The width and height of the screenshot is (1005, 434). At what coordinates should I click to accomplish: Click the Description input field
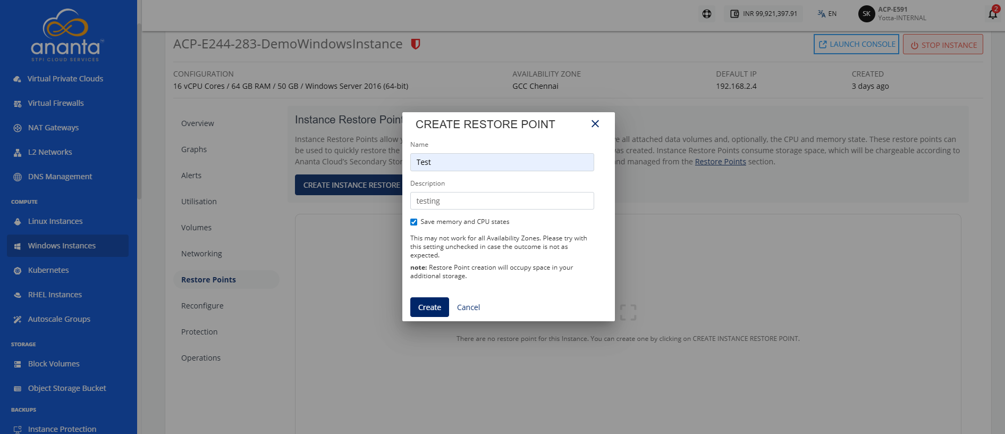tap(502, 201)
